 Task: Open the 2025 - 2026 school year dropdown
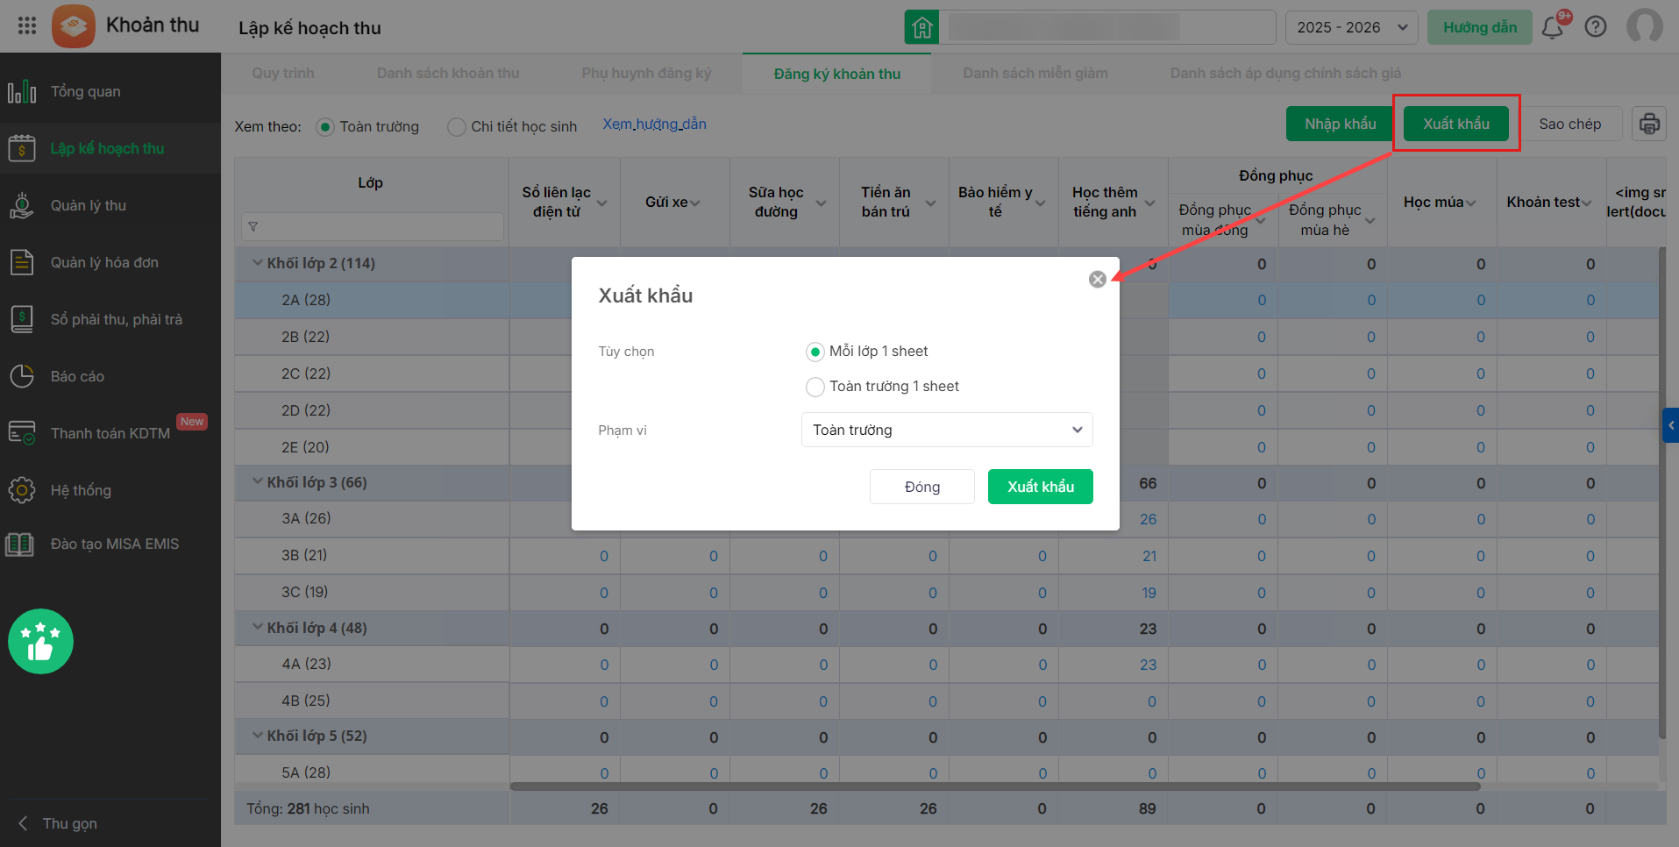(x=1350, y=27)
